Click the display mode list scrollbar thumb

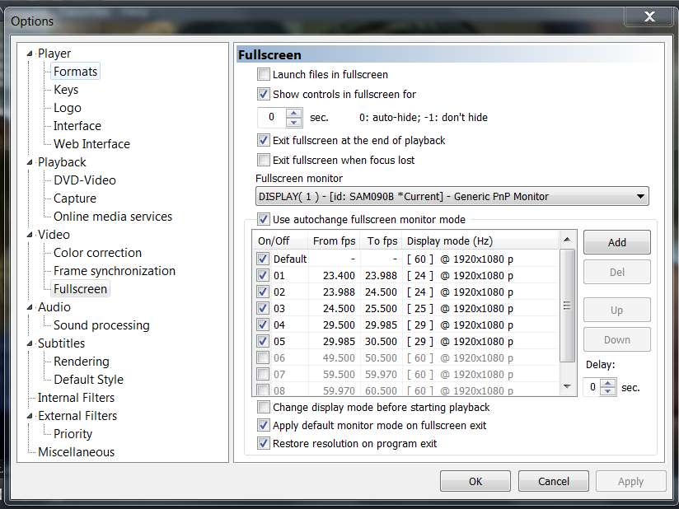(567, 306)
